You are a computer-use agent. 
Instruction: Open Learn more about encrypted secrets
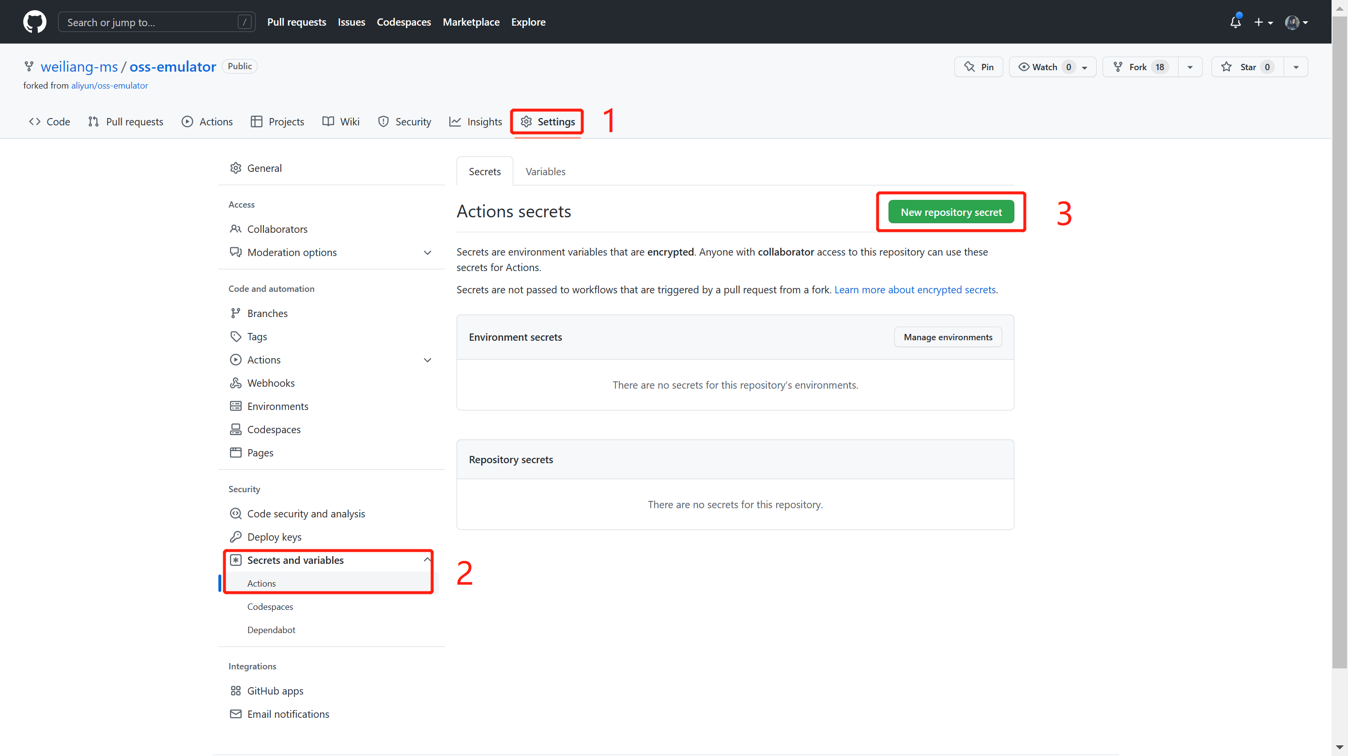[x=914, y=289]
